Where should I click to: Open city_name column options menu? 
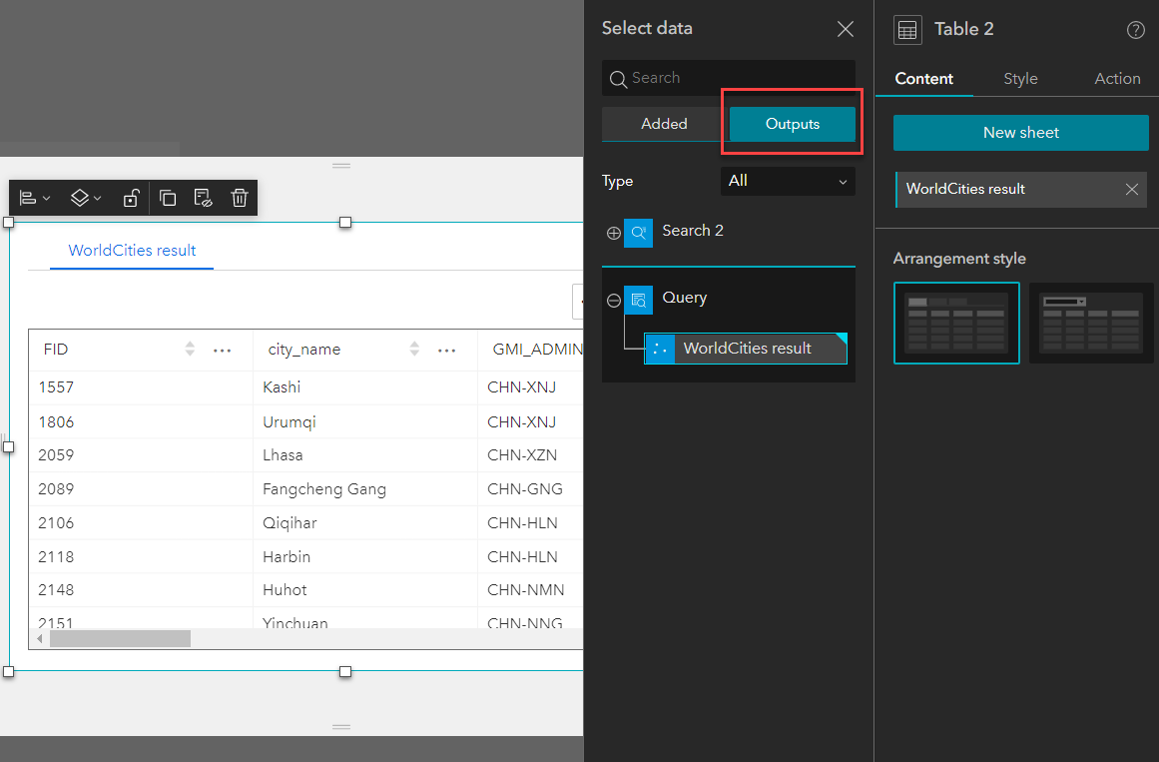447,351
